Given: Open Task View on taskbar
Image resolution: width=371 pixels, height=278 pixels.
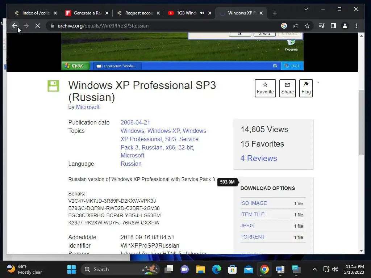Looking at the screenshot, I should [169, 269].
